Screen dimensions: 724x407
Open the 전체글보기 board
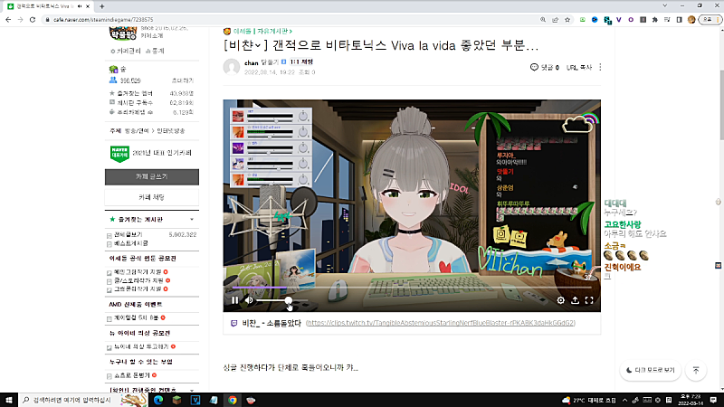(129, 235)
